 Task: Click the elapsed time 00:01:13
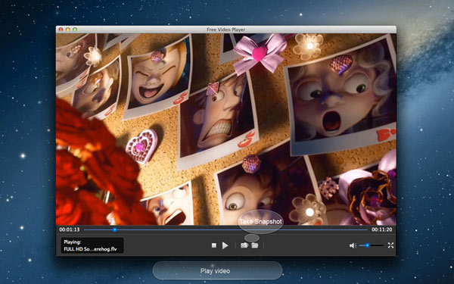[69, 229]
